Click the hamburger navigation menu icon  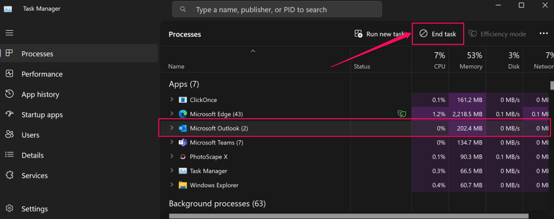(9, 33)
